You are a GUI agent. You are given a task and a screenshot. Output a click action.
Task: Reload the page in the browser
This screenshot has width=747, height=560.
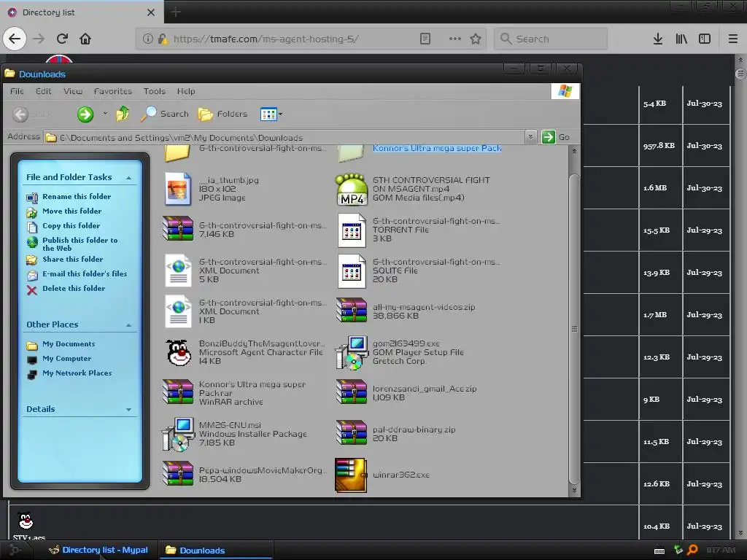coord(62,39)
